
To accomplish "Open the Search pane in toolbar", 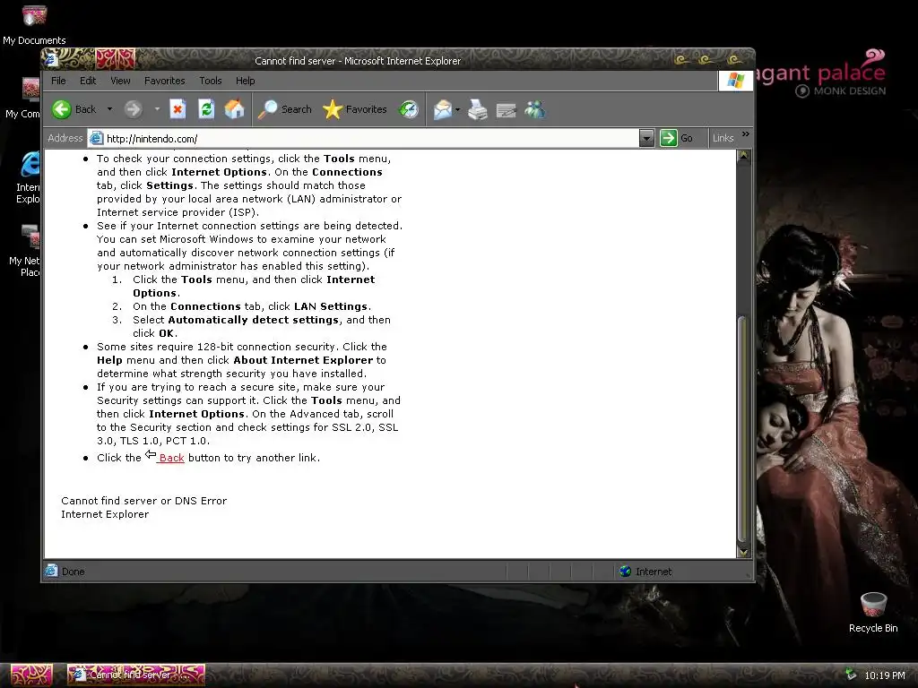I will coord(285,109).
